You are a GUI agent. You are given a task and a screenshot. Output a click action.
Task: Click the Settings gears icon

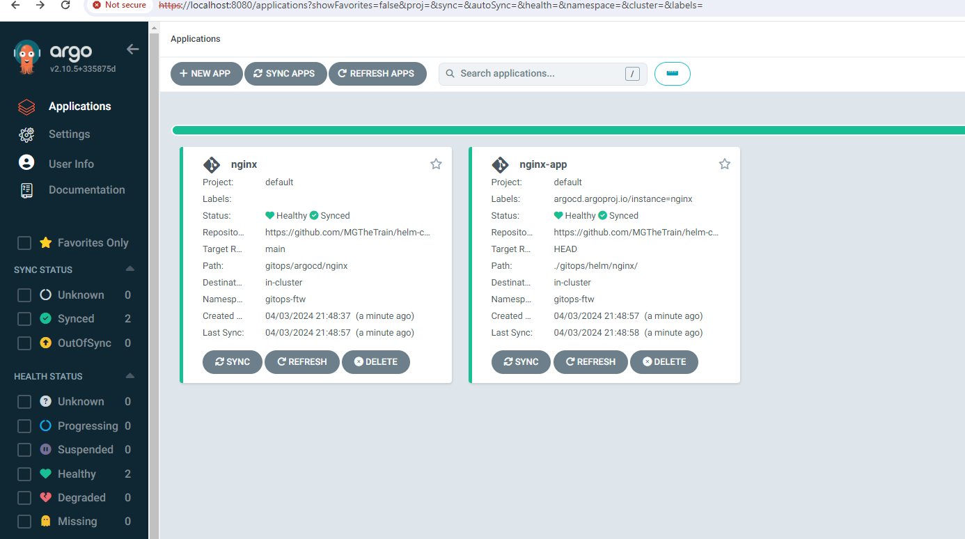[x=26, y=135]
